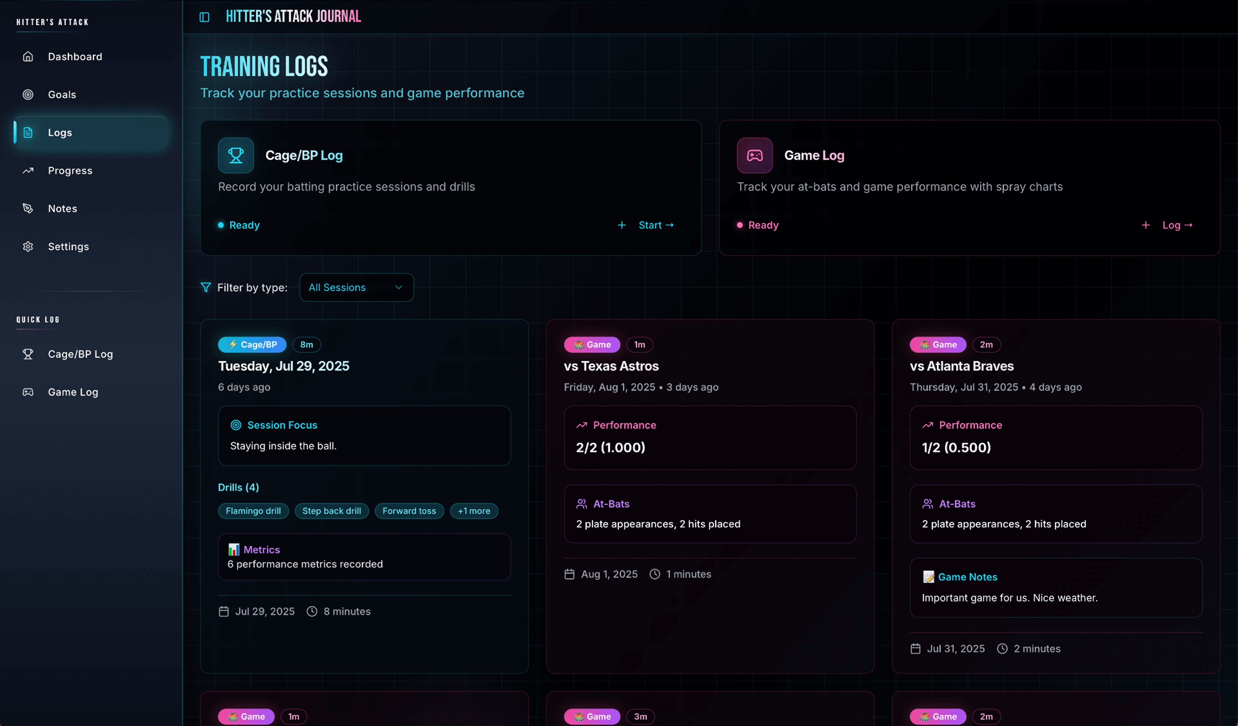Click the Dashboard home icon

tap(28, 57)
